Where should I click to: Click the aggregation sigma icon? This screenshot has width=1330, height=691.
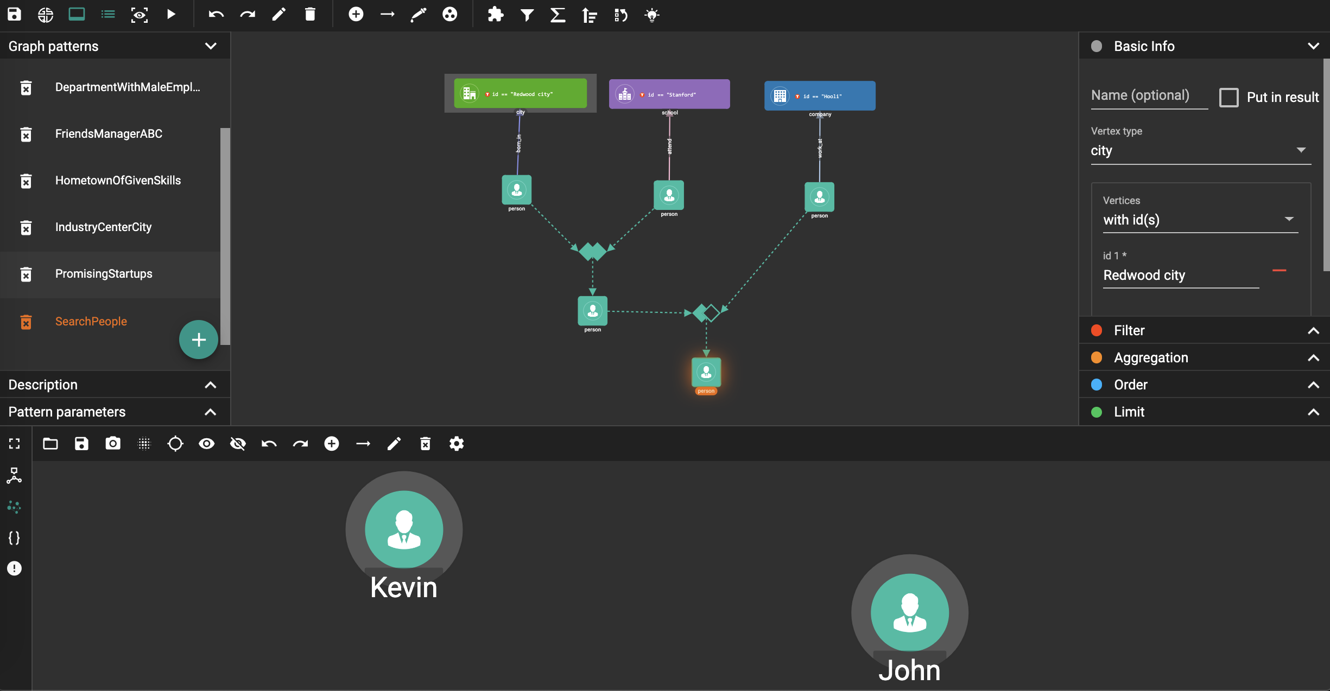[558, 15]
